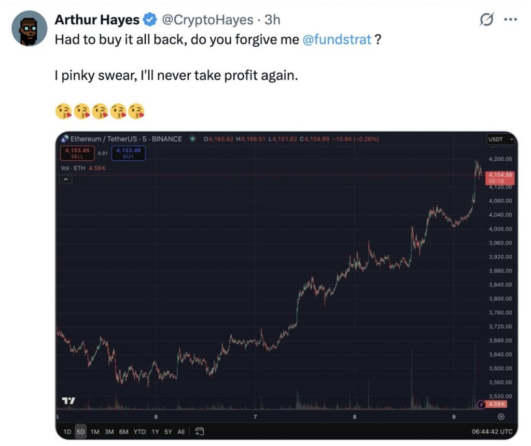
Task: Click the verified badge next to Arthur Hayes
Action: [x=150, y=20]
